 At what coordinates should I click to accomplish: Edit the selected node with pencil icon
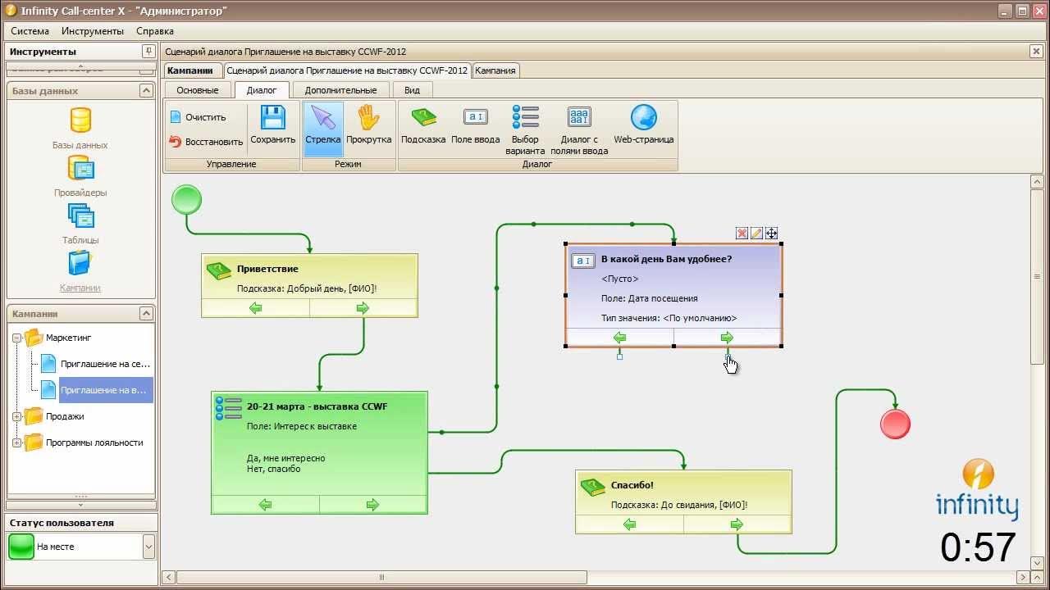(x=756, y=234)
